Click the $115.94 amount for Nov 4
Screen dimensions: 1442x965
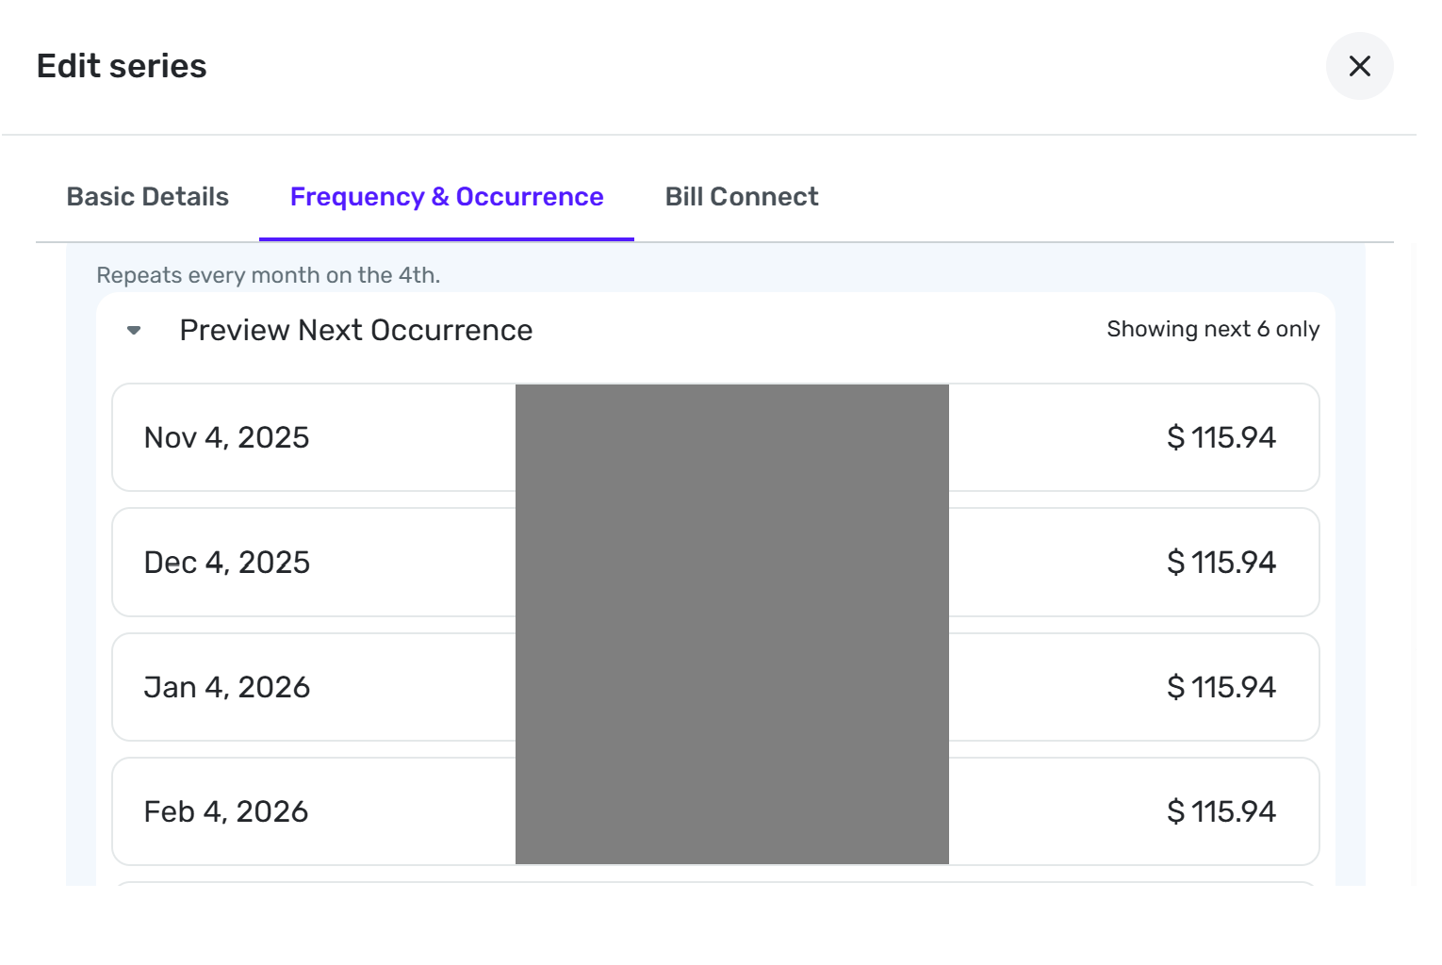[1221, 437]
